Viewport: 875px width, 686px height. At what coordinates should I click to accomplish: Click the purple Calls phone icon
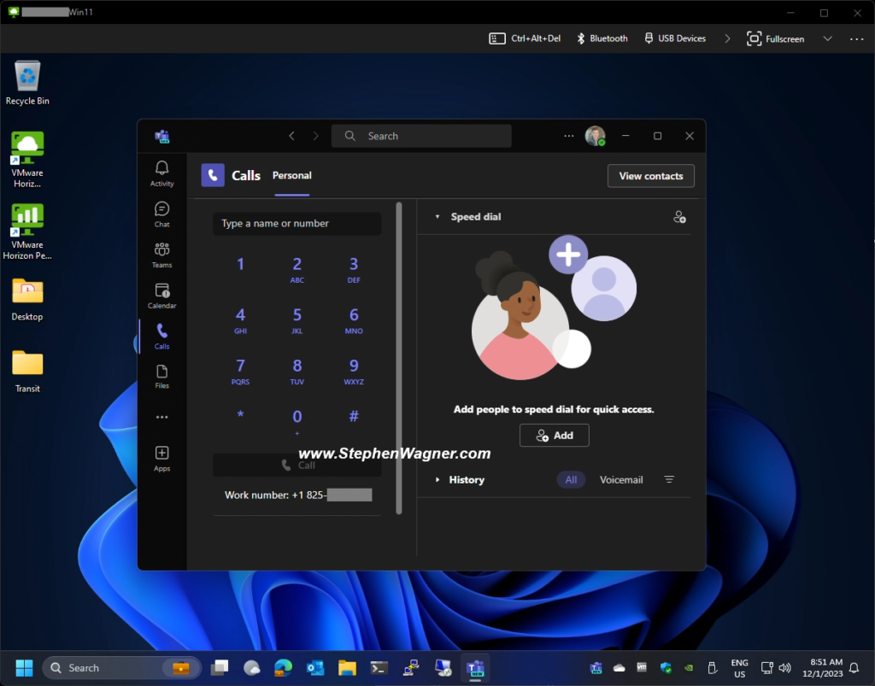tap(213, 175)
